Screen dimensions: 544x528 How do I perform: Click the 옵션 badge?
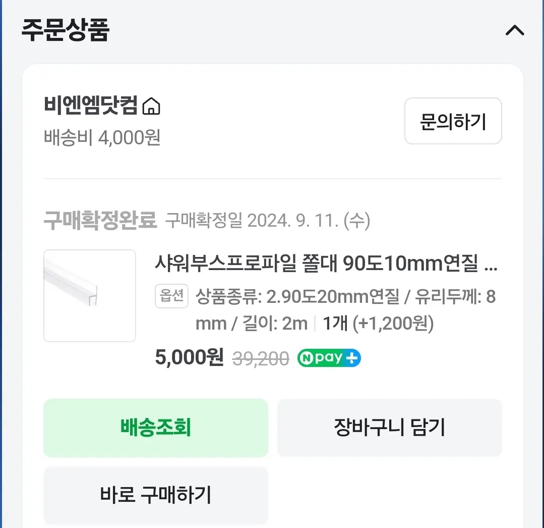point(171,296)
